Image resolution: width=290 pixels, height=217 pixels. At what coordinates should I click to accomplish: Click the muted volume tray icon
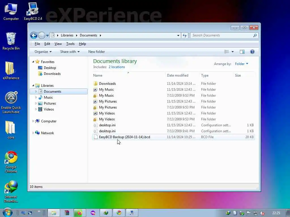(262, 213)
